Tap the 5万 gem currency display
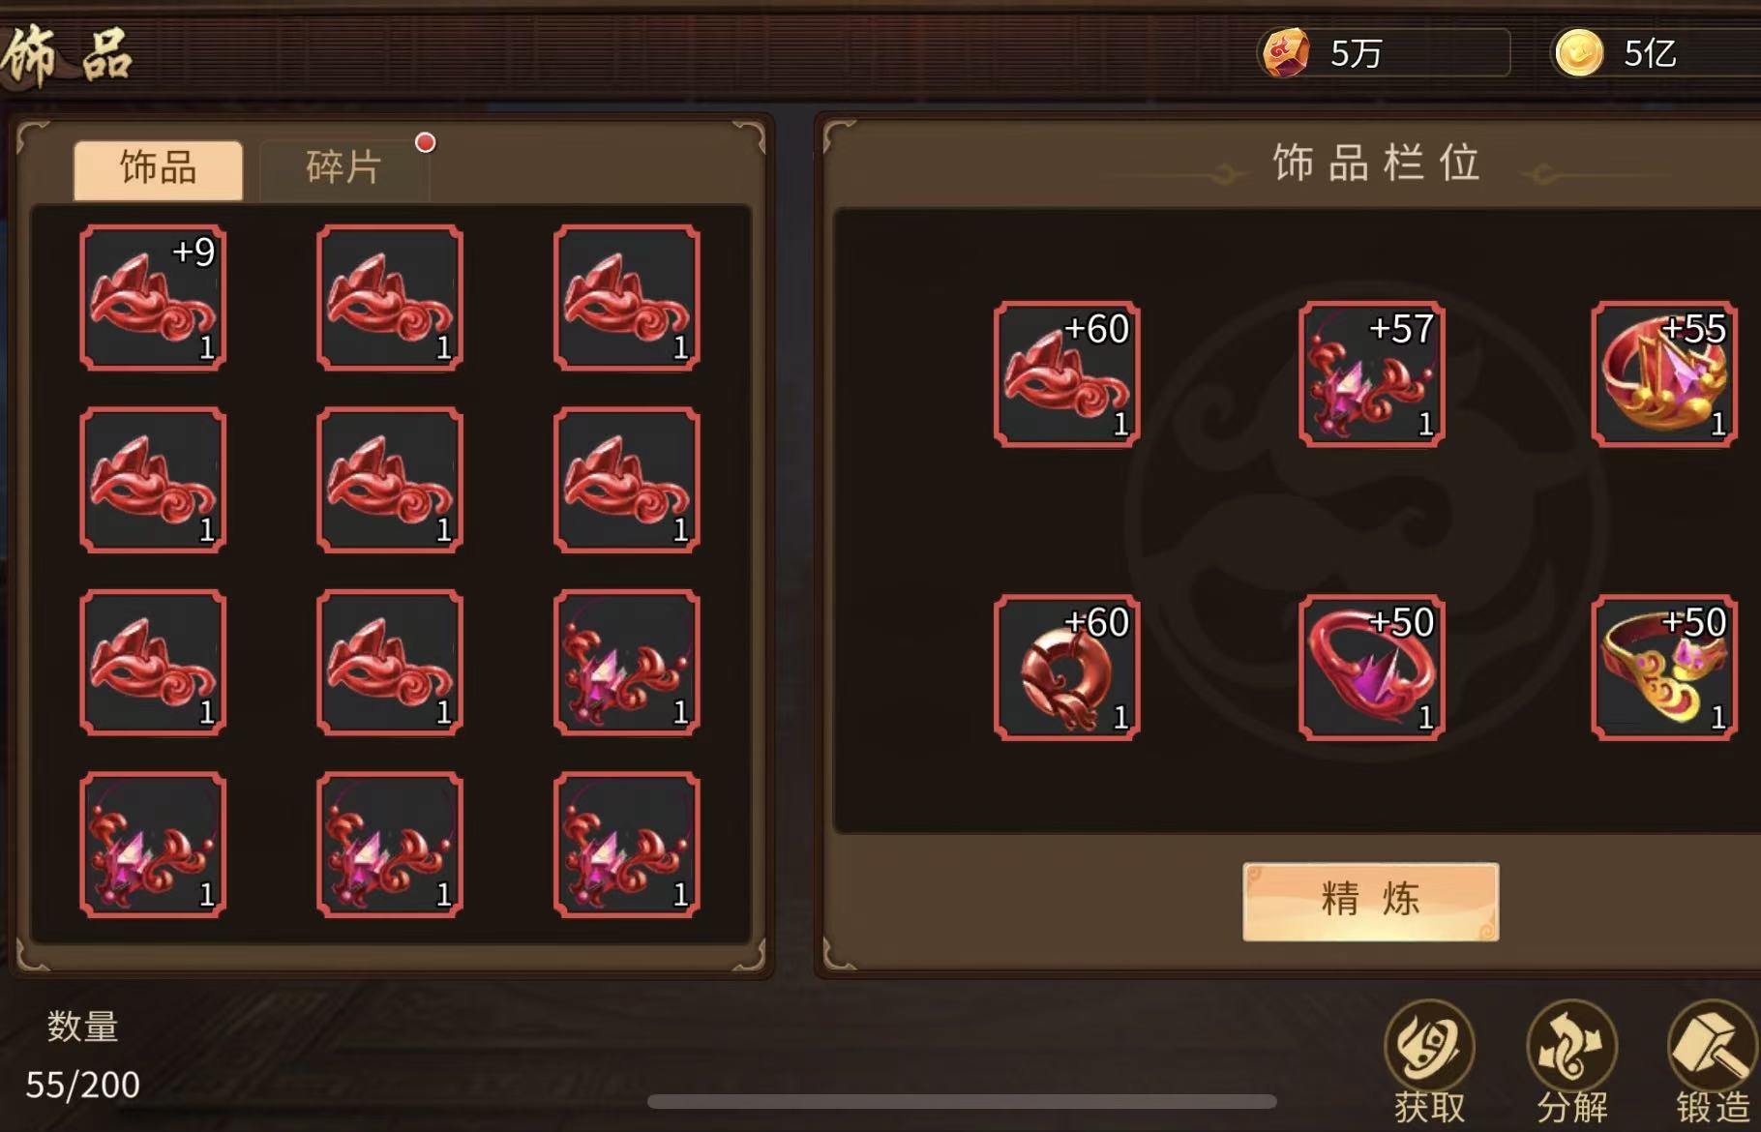 1384,52
